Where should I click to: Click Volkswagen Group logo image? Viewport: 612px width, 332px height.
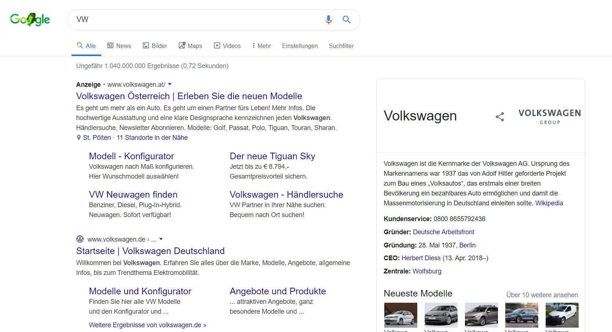[x=549, y=116]
